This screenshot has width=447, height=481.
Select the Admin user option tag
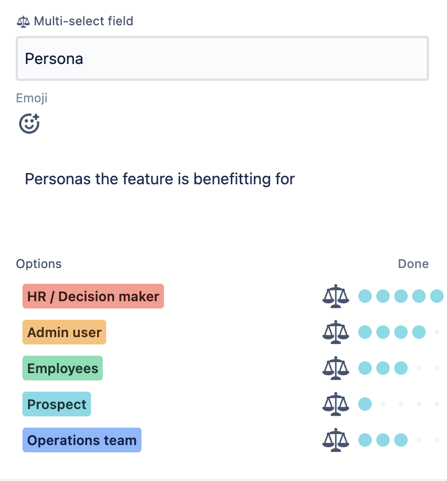coord(64,332)
